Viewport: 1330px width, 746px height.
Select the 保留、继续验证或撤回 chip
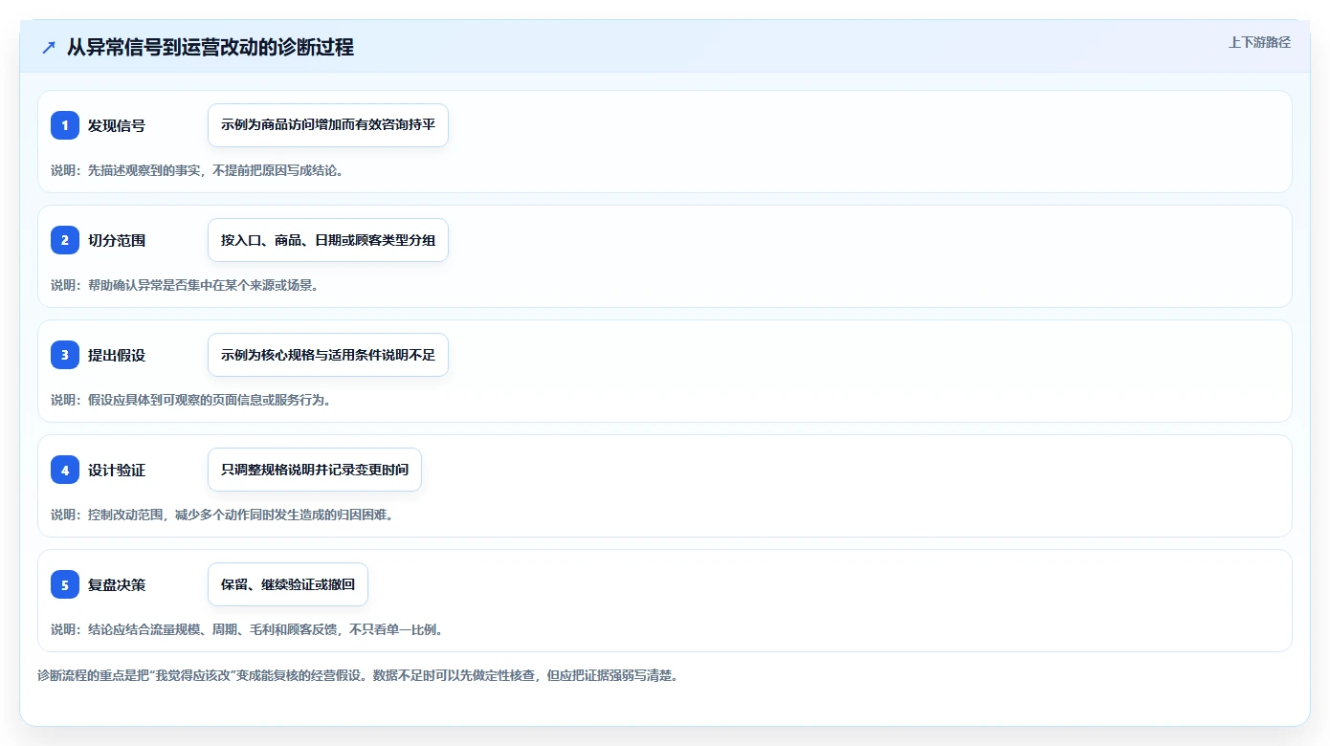(x=288, y=584)
